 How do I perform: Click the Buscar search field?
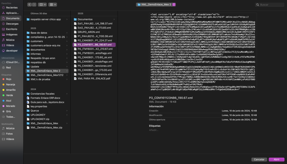270,4
